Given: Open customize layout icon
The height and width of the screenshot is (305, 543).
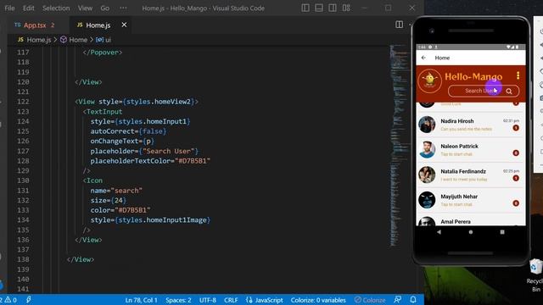Looking at the screenshot, I should coord(346,8).
